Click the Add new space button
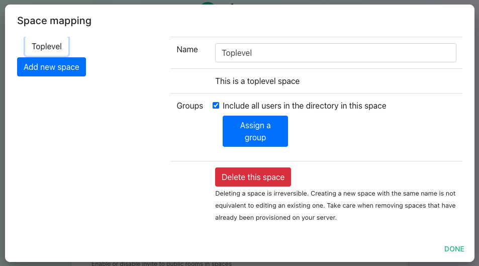Image resolution: width=479 pixels, height=266 pixels. coord(51,67)
